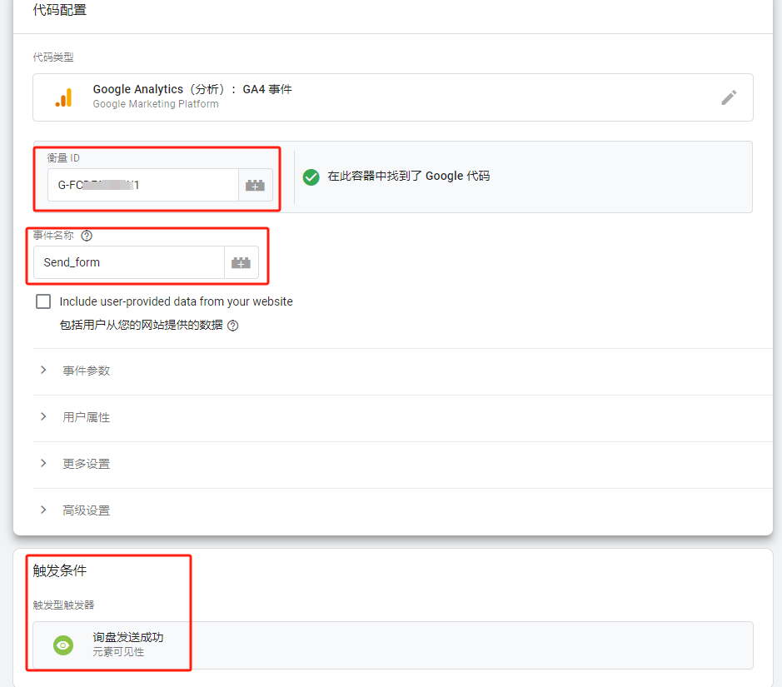Click the 代码类型 label
This screenshot has width=782, height=687.
[x=53, y=57]
